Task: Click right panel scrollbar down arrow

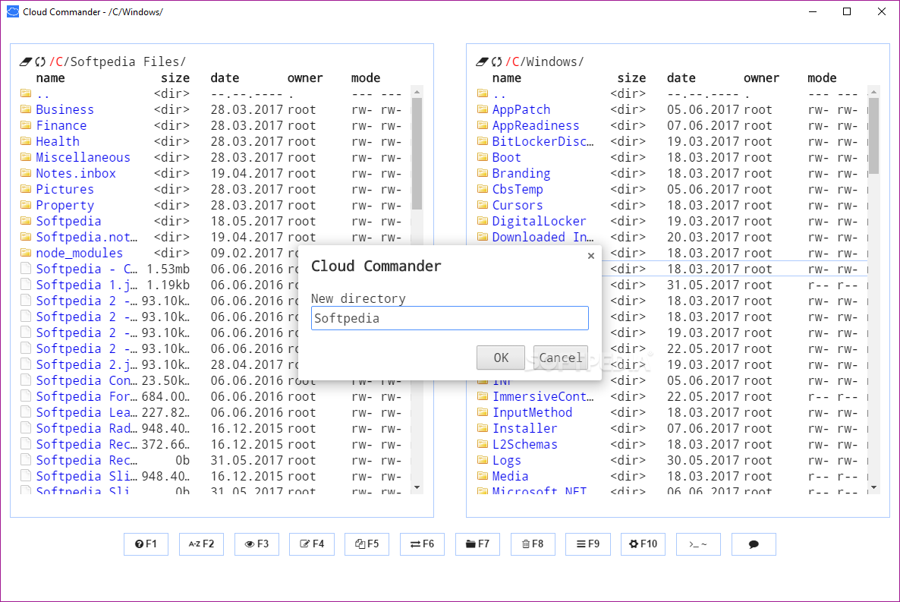Action: (x=873, y=487)
